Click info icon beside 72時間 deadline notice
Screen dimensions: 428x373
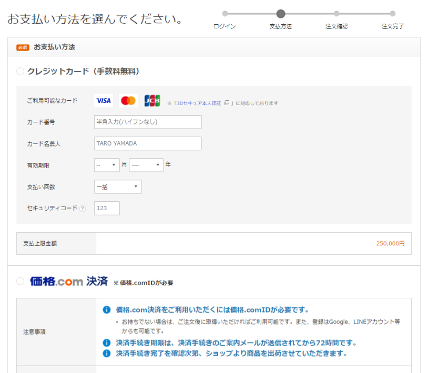pos(106,343)
